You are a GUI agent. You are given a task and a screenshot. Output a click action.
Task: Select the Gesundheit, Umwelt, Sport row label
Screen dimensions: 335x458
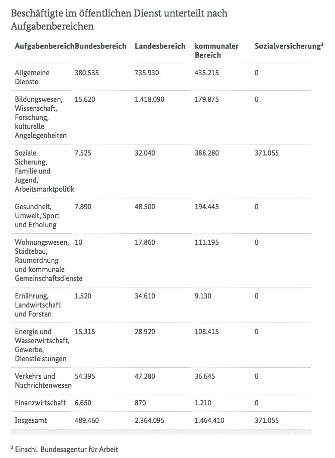(x=37, y=216)
